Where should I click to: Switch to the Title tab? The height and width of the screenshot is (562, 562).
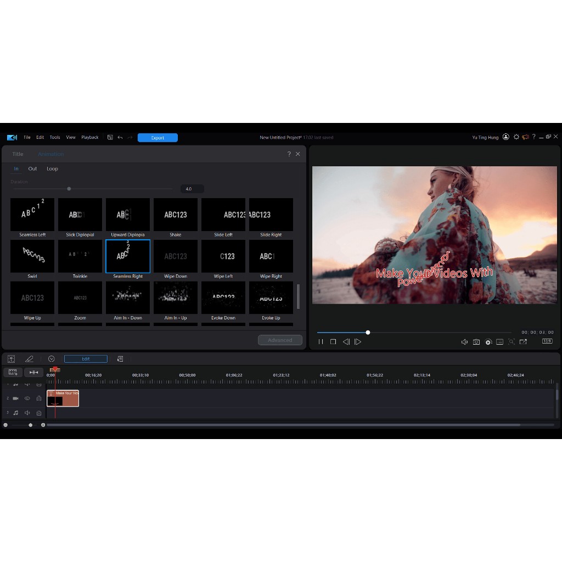18,154
